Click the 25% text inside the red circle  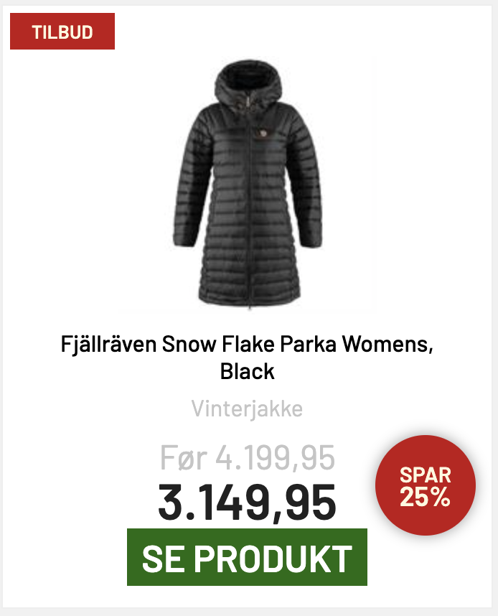coord(425,497)
